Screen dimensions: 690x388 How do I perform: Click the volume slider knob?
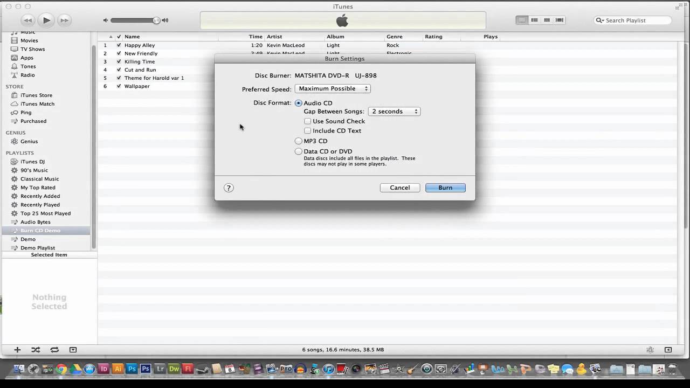coord(156,20)
